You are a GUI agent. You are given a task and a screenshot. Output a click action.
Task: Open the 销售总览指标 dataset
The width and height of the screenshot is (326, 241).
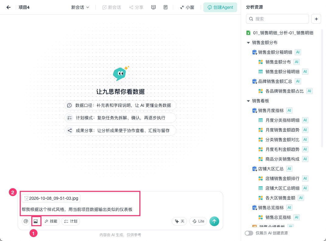coord(271,208)
